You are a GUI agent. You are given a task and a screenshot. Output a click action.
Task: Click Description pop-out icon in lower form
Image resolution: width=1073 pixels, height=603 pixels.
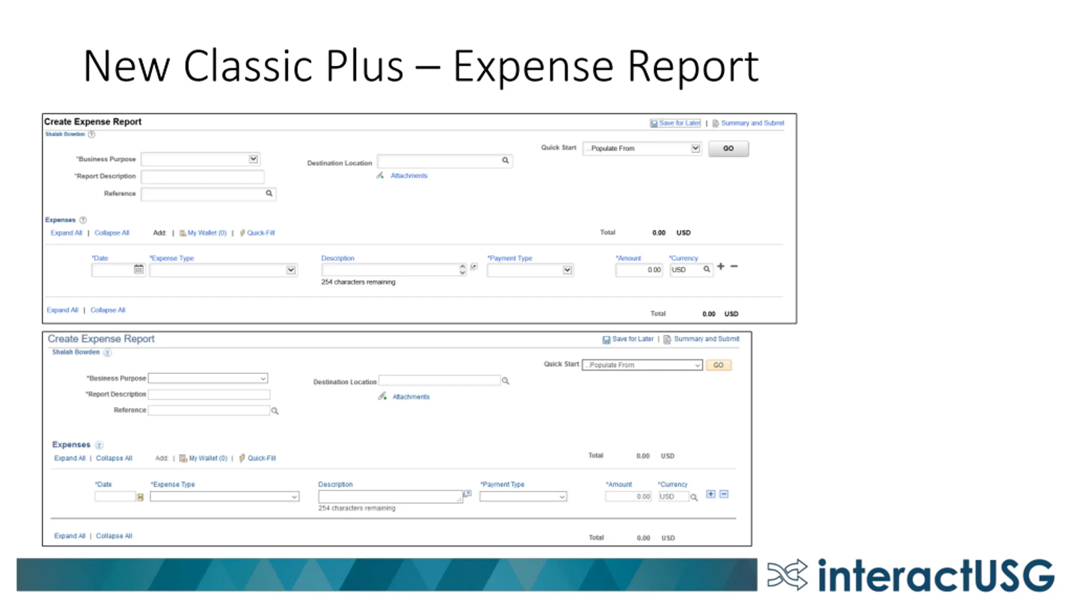tap(468, 494)
